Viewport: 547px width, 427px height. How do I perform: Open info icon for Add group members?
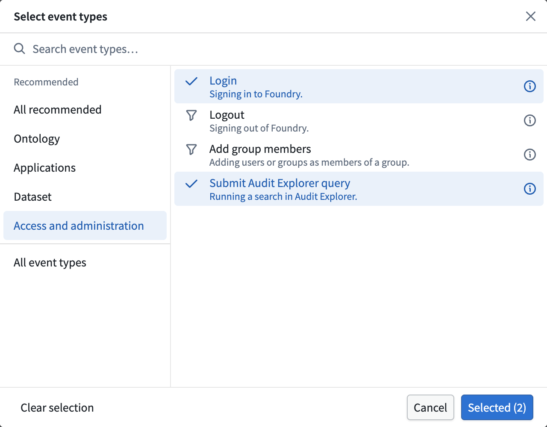click(529, 155)
